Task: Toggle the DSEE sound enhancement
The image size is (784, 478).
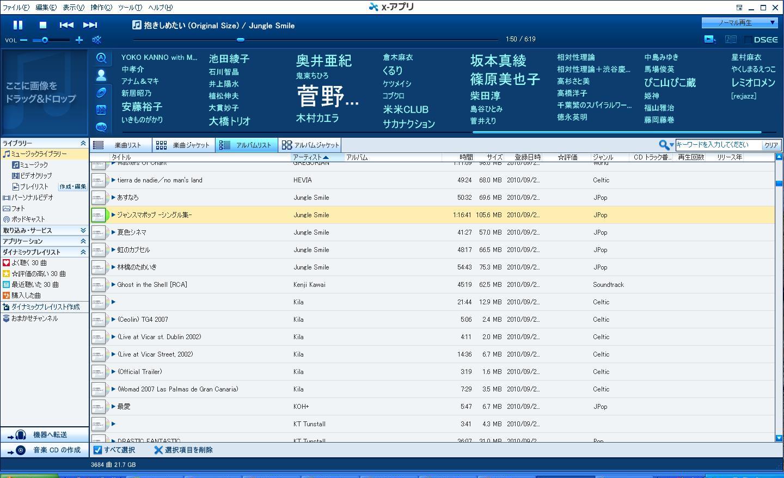Action: (x=761, y=39)
